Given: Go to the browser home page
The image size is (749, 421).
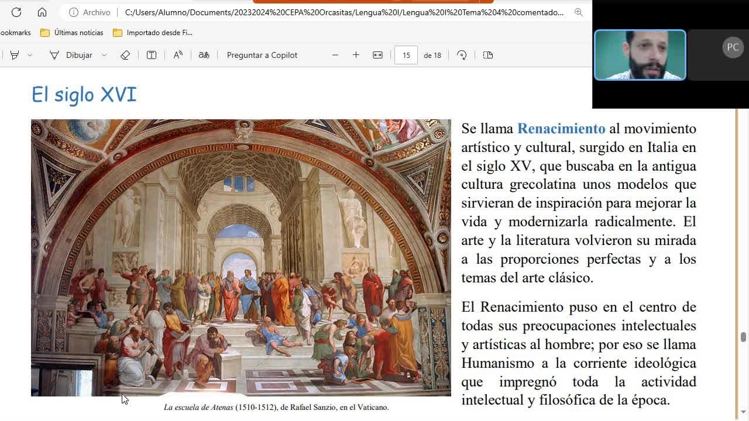Looking at the screenshot, I should pos(42,12).
